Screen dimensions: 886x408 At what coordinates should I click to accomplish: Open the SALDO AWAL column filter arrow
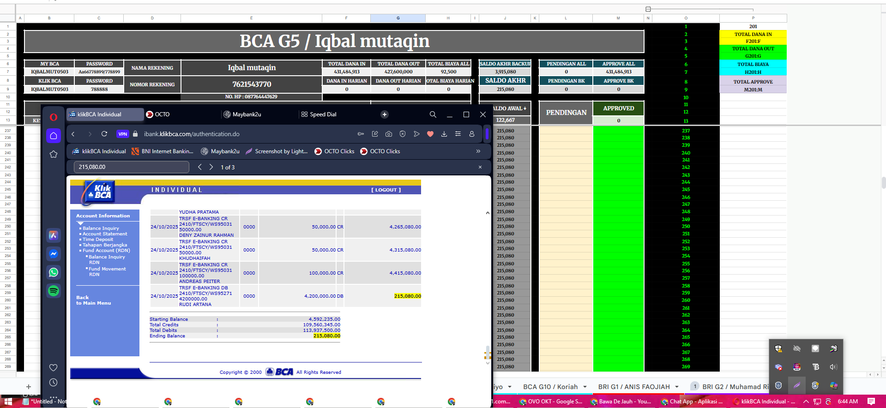click(525, 108)
